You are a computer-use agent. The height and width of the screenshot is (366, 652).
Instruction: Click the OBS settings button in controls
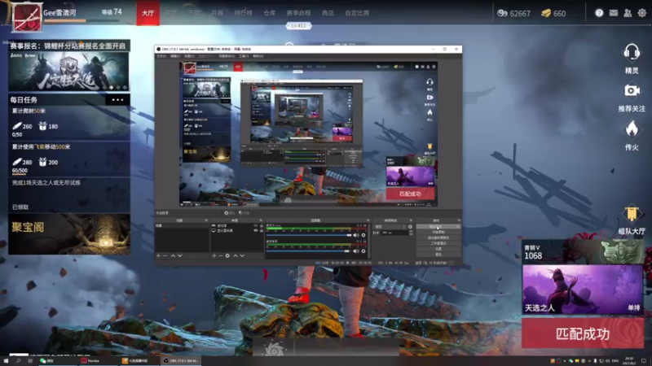[438, 249]
